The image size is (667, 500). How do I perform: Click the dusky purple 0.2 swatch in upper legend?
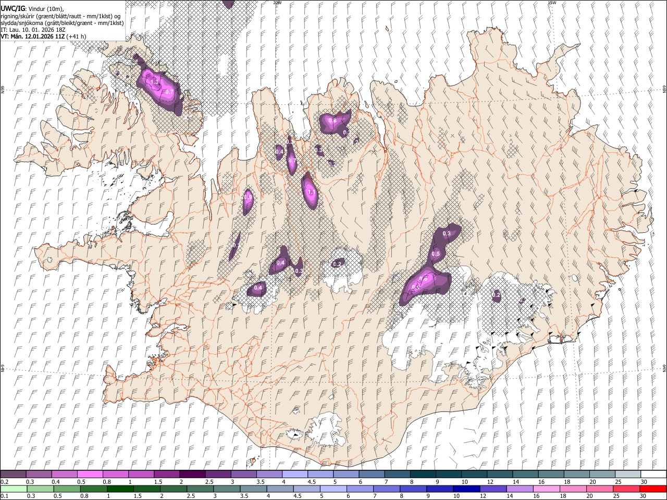[x=13, y=474]
